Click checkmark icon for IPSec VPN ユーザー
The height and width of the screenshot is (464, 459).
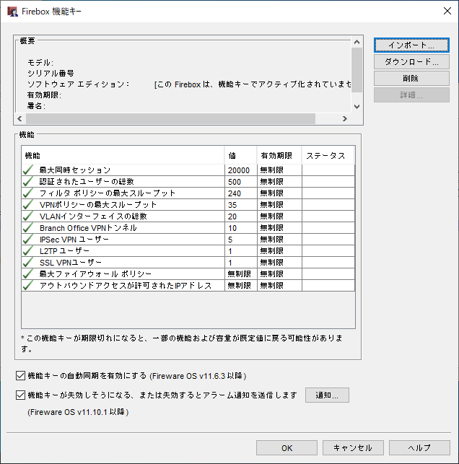pos(28,240)
